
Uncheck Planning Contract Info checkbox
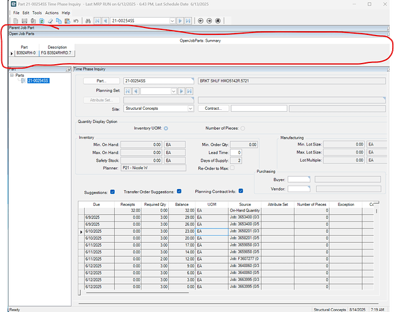point(241,191)
